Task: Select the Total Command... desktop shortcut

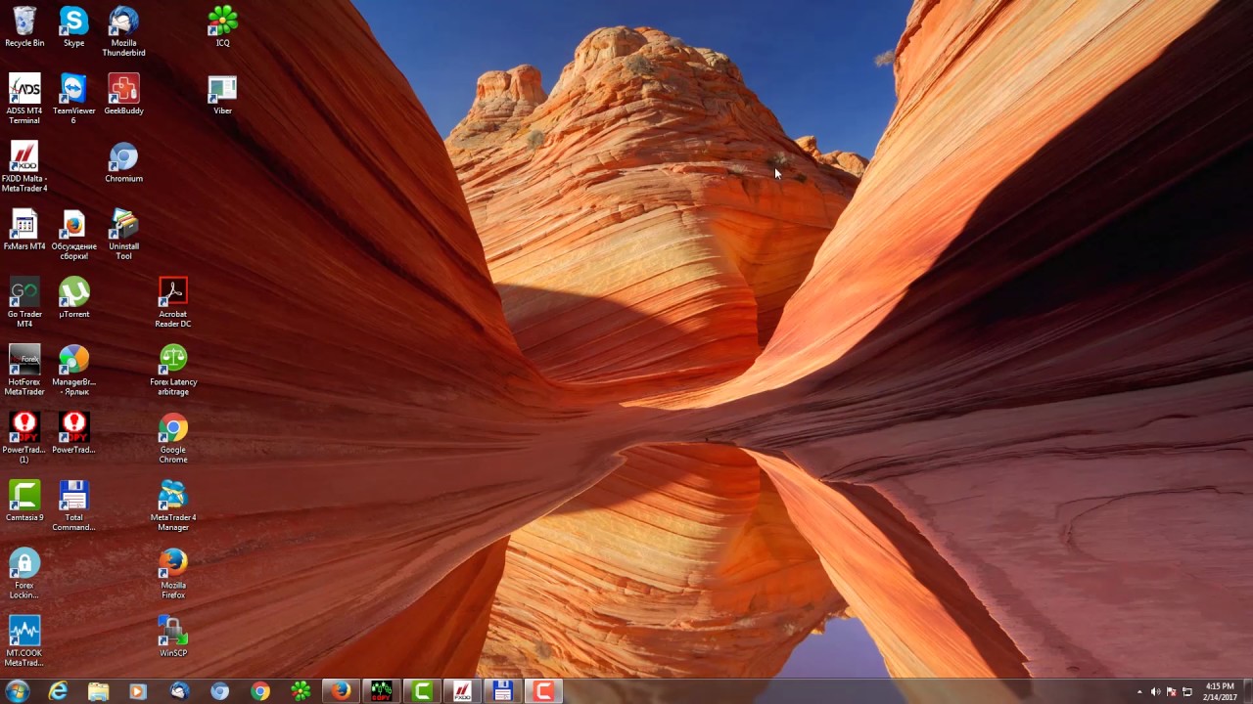Action: (73, 506)
